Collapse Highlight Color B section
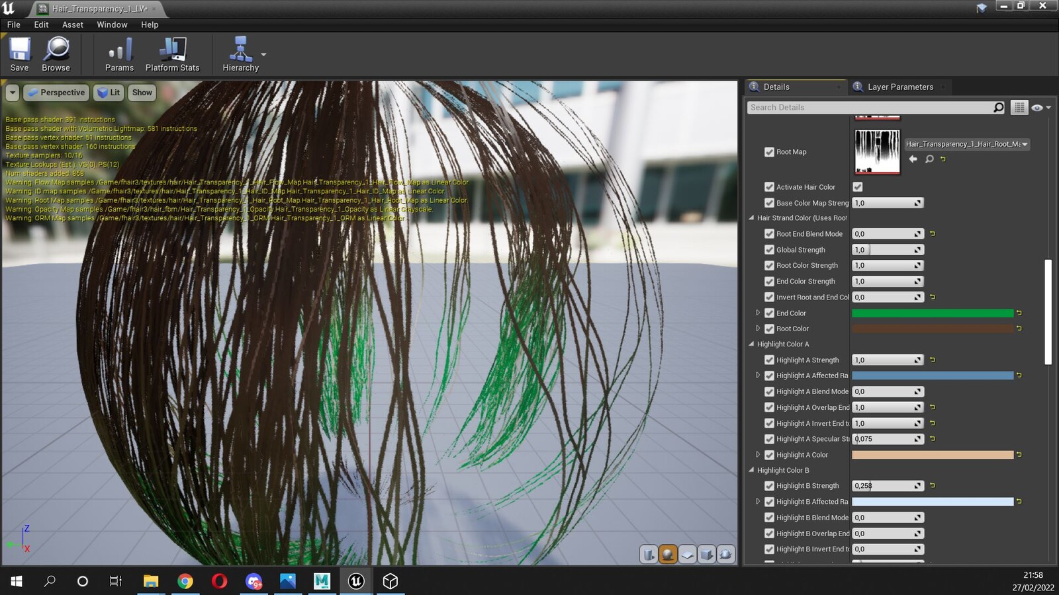Image resolution: width=1059 pixels, height=595 pixels. [751, 470]
